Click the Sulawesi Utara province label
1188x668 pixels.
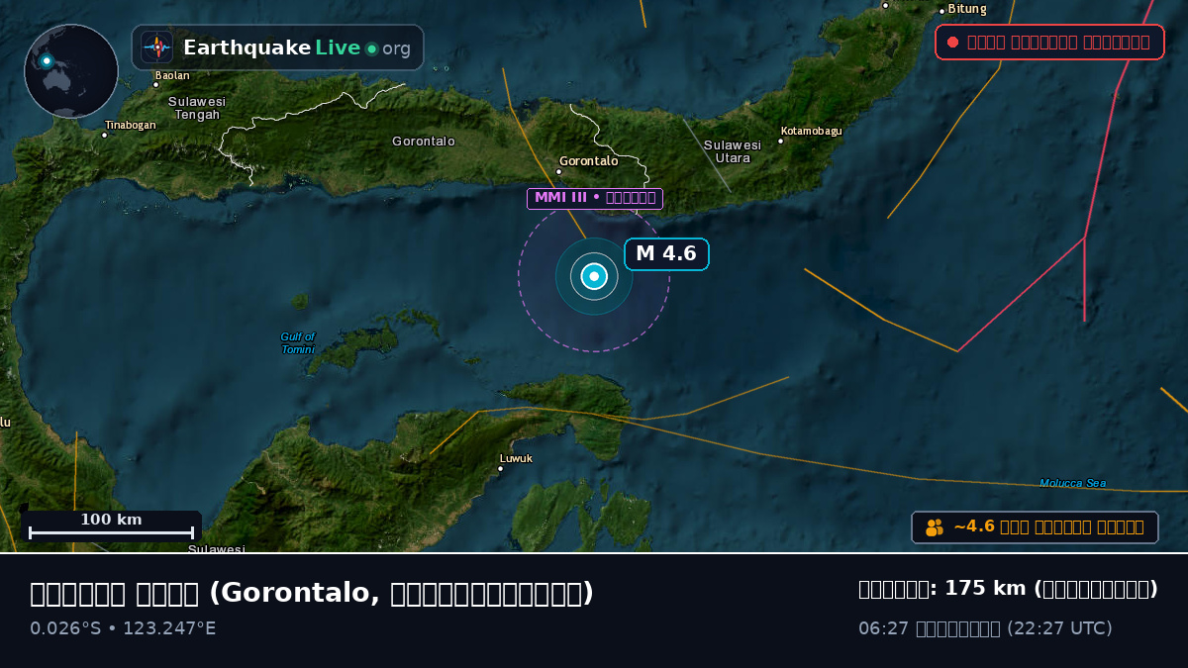pyautogui.click(x=733, y=151)
